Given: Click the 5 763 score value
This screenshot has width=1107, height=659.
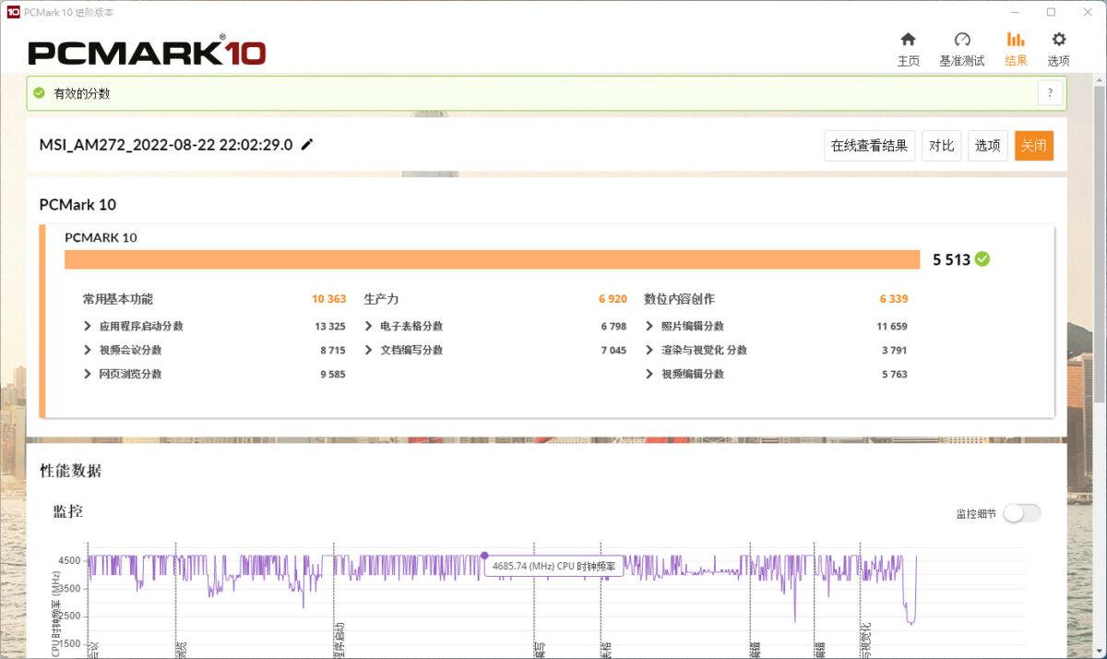Looking at the screenshot, I should tap(895, 374).
